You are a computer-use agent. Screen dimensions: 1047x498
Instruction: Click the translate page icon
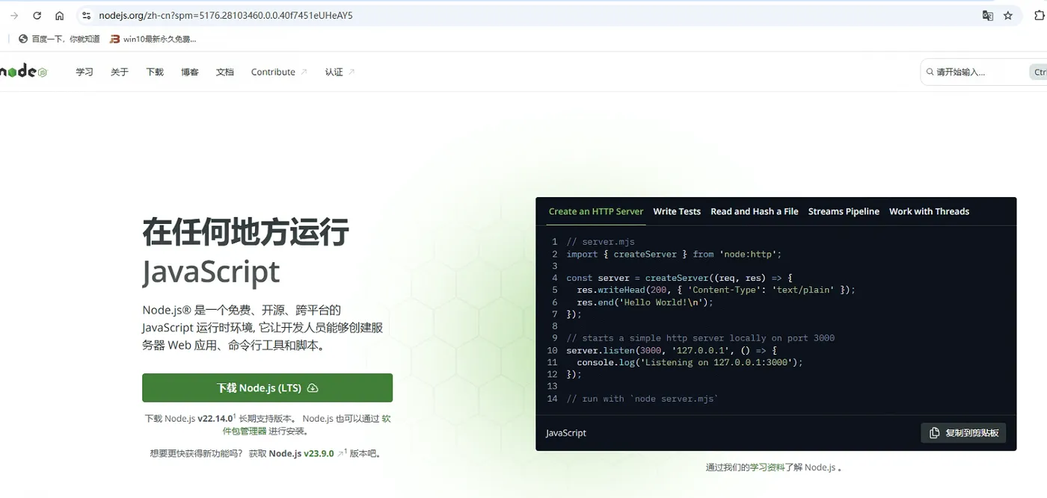click(988, 16)
